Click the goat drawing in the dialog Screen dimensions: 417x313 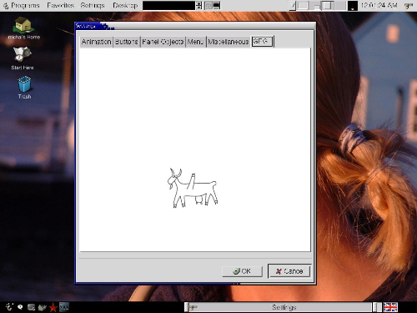[x=193, y=188]
